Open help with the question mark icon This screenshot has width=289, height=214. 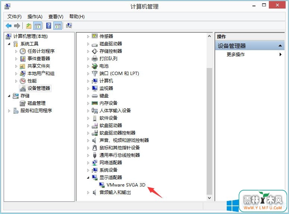(48, 26)
